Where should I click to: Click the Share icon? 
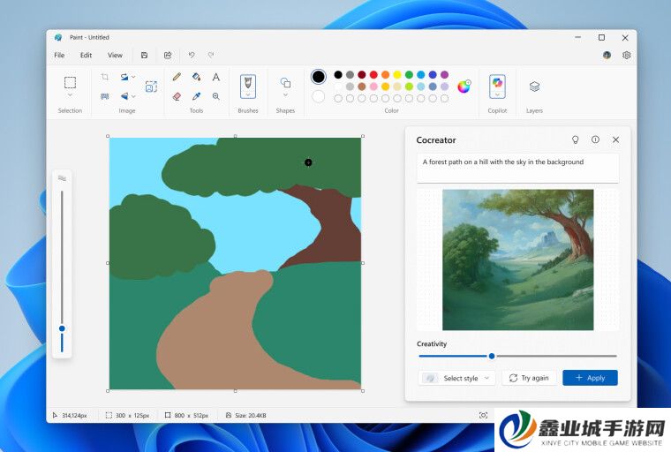click(168, 56)
